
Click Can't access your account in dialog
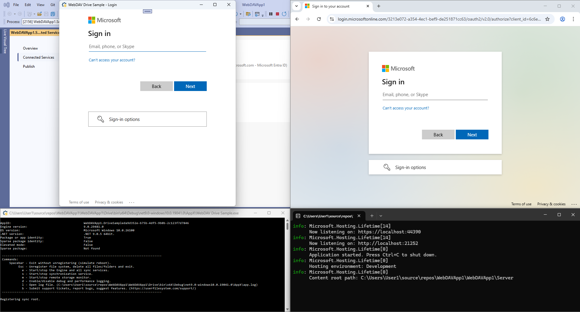tap(112, 60)
